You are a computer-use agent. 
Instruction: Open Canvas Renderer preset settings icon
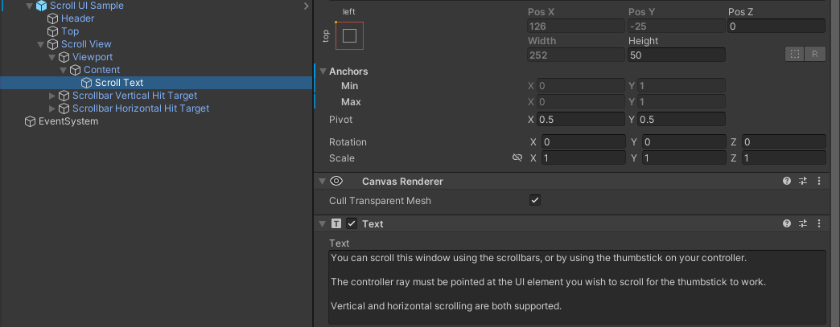pos(802,182)
